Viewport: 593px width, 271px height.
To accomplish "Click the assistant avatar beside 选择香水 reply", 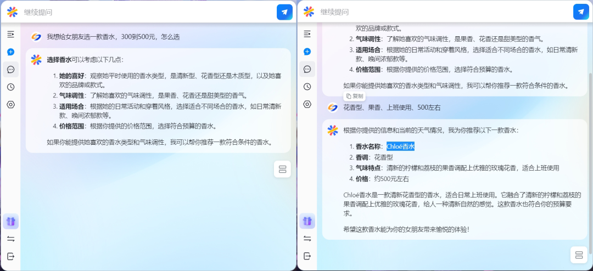I will (x=36, y=59).
